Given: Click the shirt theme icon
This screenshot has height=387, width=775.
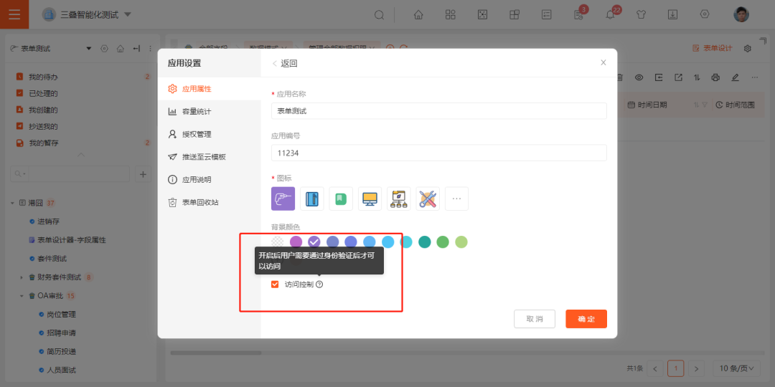Looking at the screenshot, I should (641, 15).
